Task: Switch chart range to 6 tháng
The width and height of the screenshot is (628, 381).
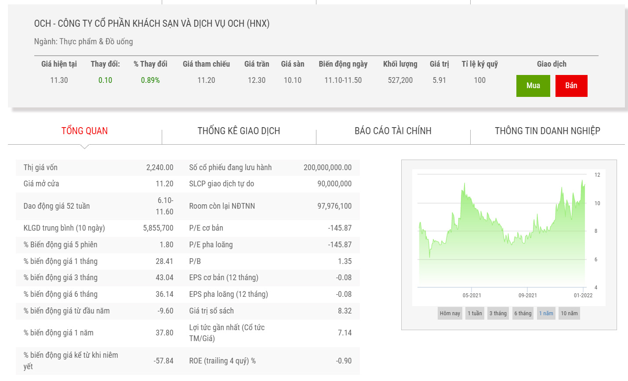Action: [x=523, y=313]
